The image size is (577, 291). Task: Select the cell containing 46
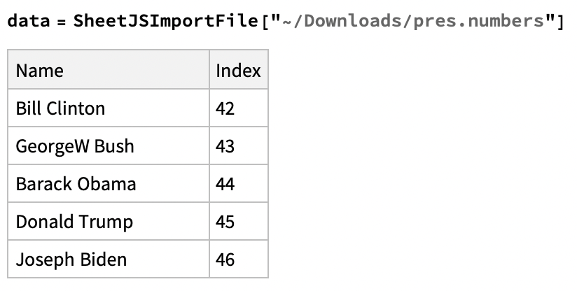pyautogui.click(x=225, y=260)
